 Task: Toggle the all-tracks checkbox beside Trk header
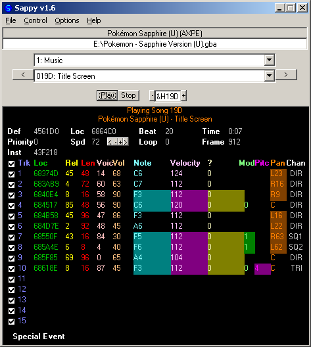12,164
